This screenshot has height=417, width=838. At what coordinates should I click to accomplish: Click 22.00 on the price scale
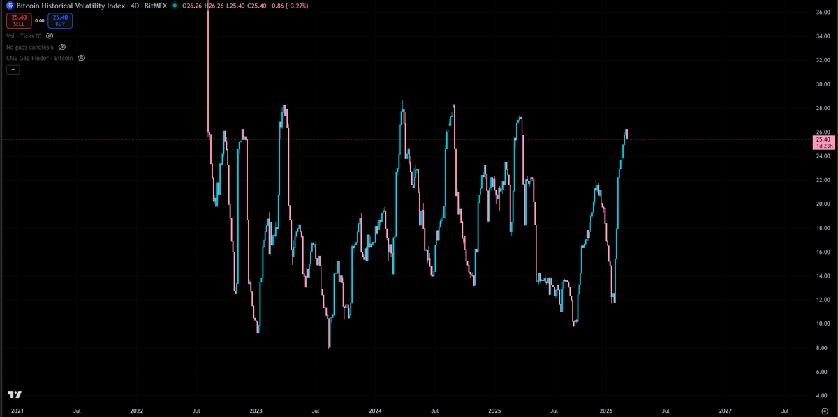(x=823, y=180)
